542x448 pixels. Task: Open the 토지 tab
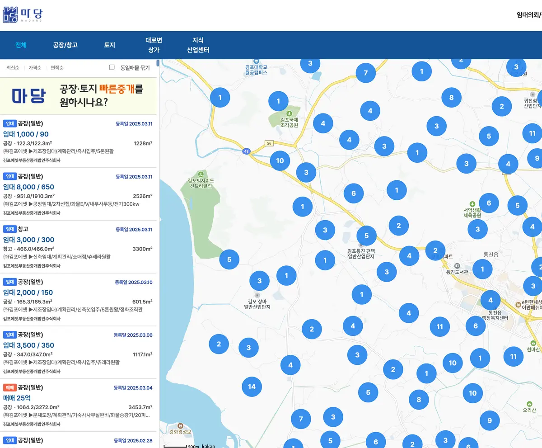[x=109, y=45]
